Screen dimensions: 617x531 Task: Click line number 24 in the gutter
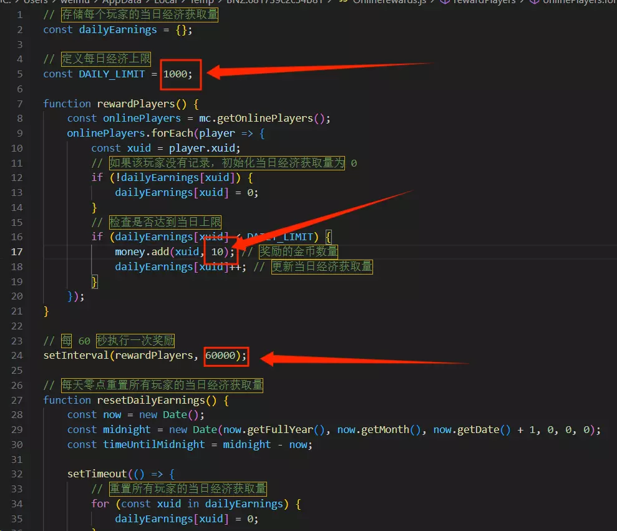(17, 356)
